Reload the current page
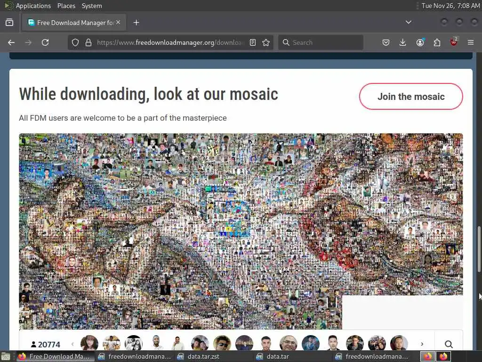Image resolution: width=482 pixels, height=362 pixels. 45,42
